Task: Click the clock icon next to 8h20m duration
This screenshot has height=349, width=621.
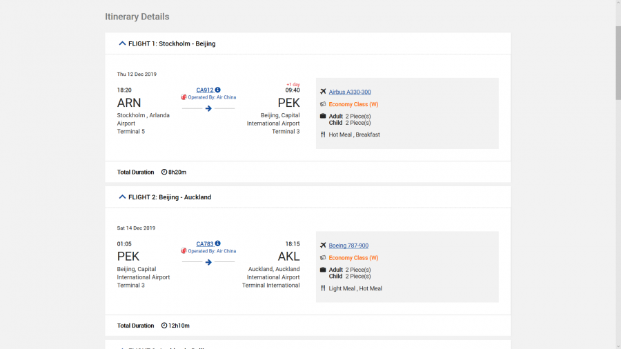Action: pyautogui.click(x=164, y=172)
